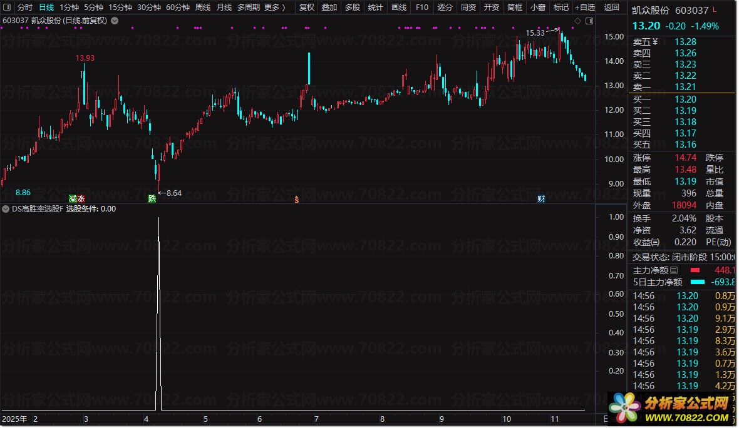Open 多股 multi-stock view

coord(353,7)
